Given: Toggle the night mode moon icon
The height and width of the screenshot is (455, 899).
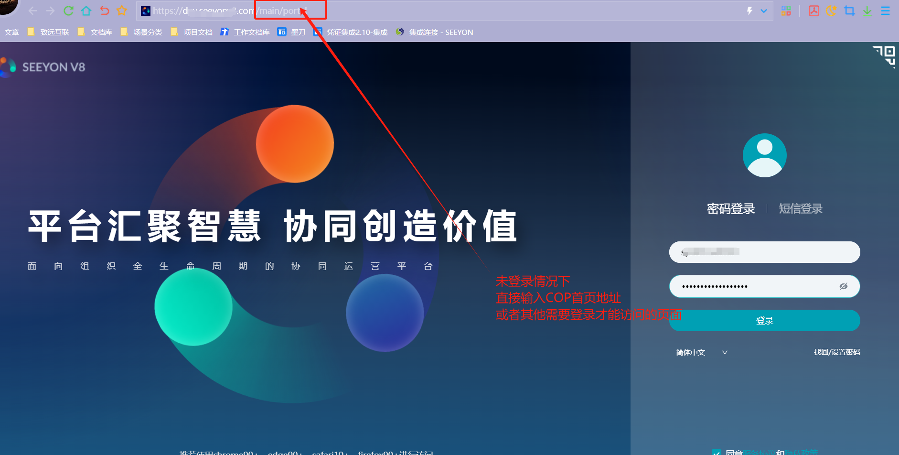Looking at the screenshot, I should click(x=831, y=11).
